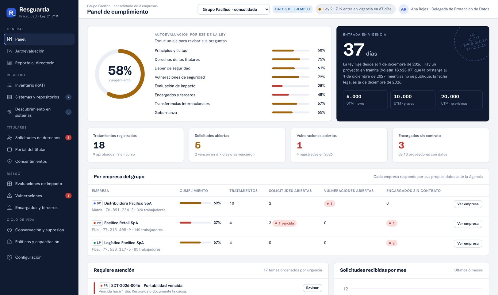The width and height of the screenshot is (498, 295).
Task: Click the Sistemas y repositorios server icon
Action: 10,97
